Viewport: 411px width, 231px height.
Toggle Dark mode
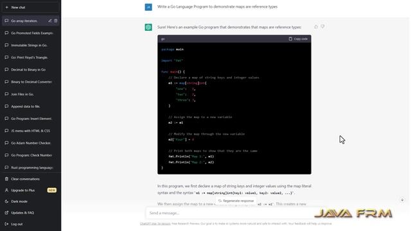tap(30, 201)
